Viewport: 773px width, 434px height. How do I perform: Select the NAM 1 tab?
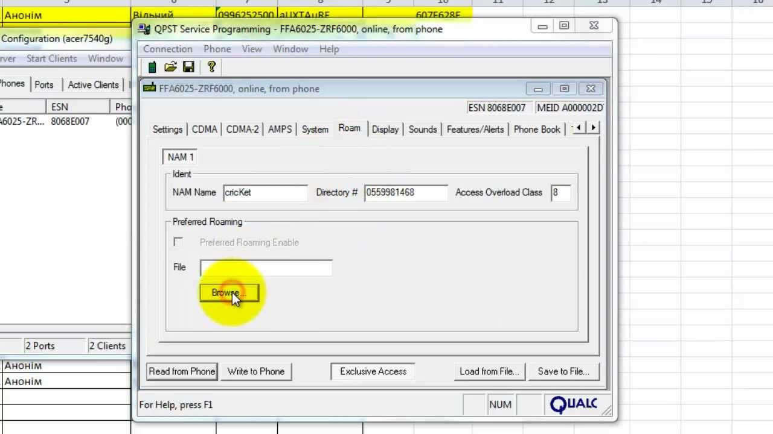point(181,157)
